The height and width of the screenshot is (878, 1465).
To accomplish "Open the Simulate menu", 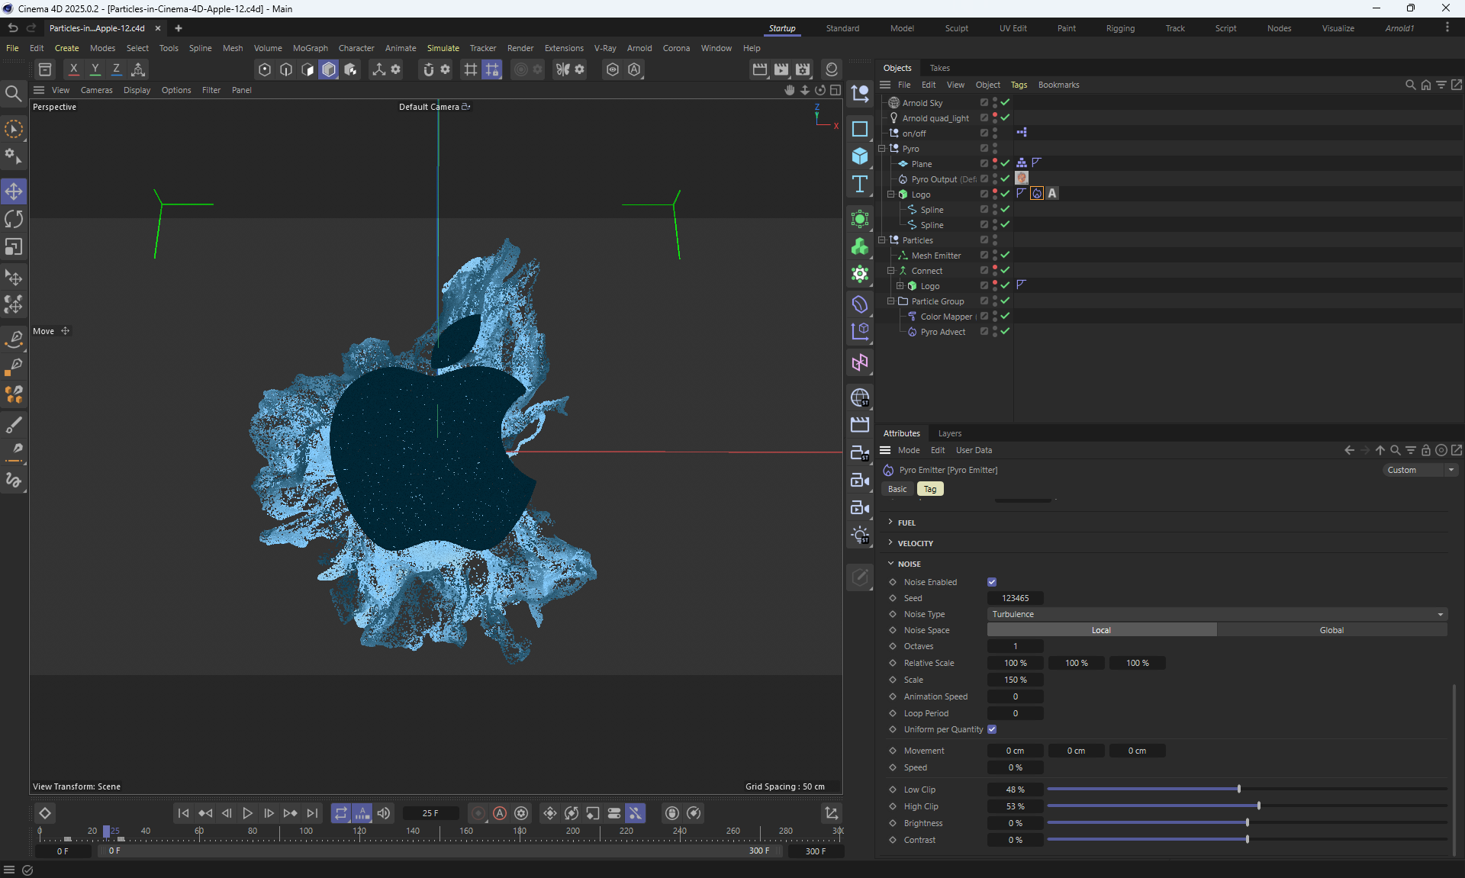I will (x=443, y=48).
